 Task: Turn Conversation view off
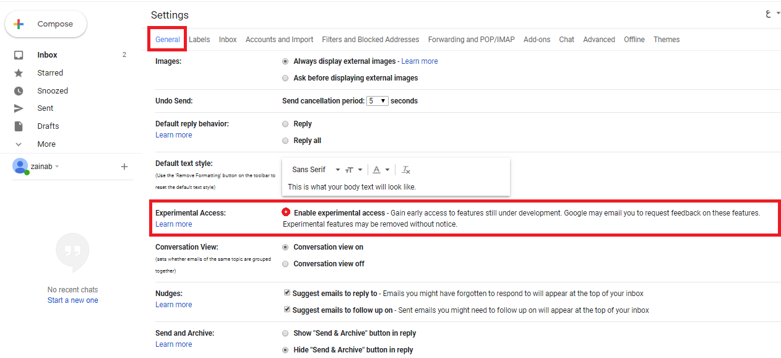pos(285,264)
